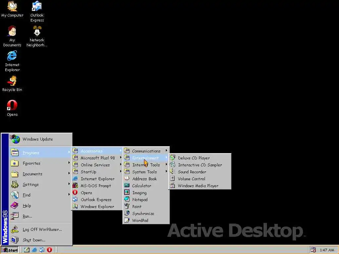Expand the Internet Tools submenu arrow
This screenshot has width=339, height=254.
167,164
